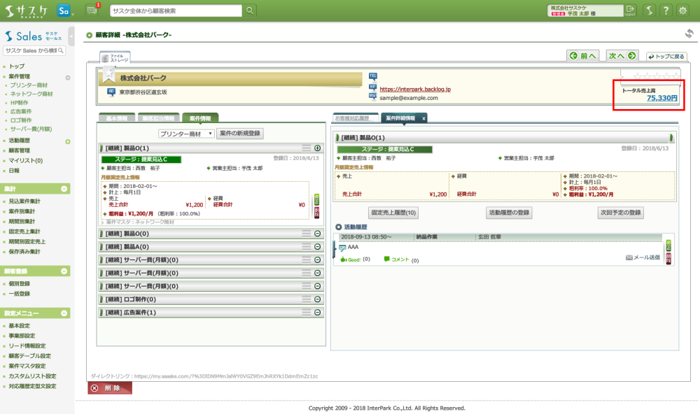700x414 pixels.
Task: Open the ファイルストレージ file storage icon
Action: tap(115, 59)
